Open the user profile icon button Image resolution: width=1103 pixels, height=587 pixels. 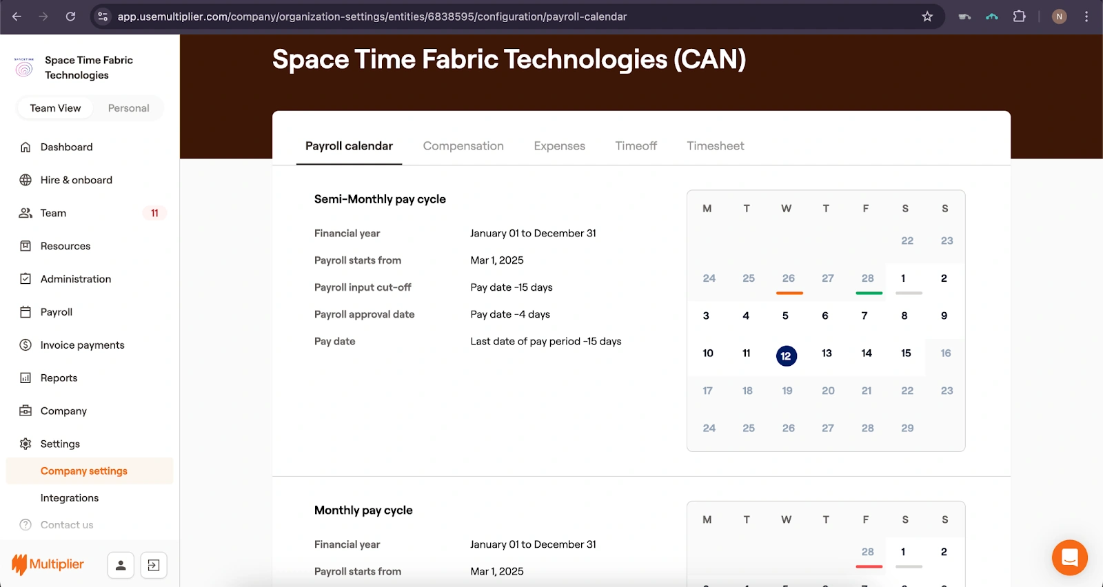click(x=121, y=566)
